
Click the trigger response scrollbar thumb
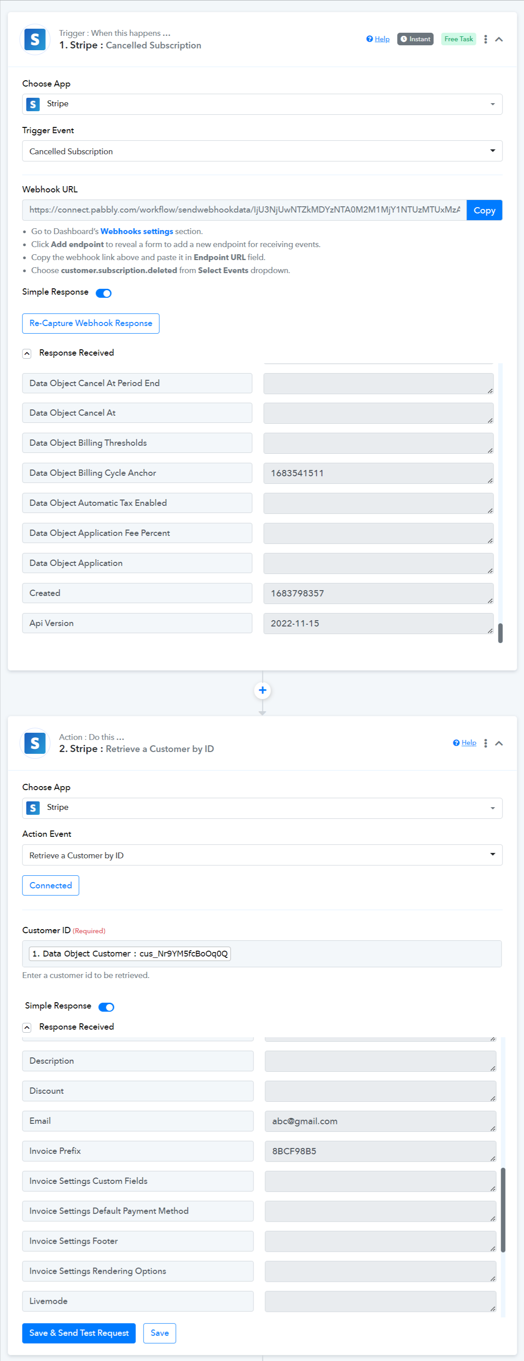click(x=500, y=633)
